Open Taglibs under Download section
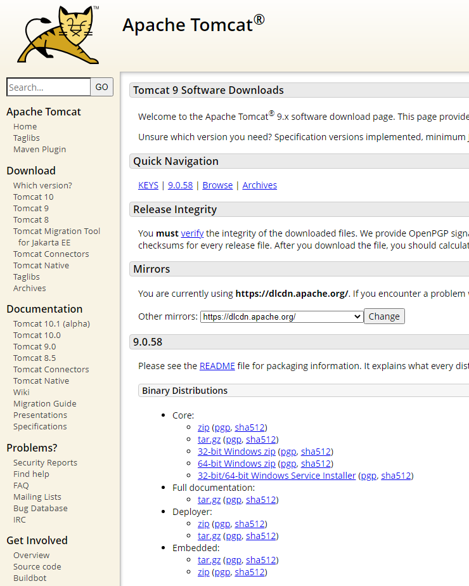 (x=27, y=277)
